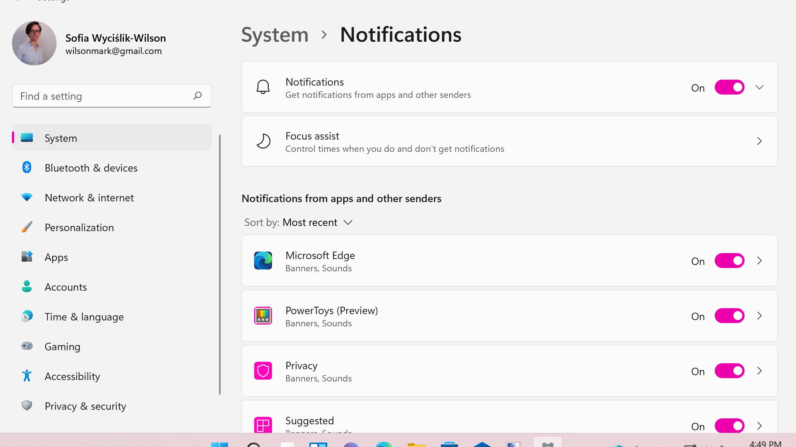Click the Focus assist moon icon
Screen dimensions: 796x447
click(263, 141)
